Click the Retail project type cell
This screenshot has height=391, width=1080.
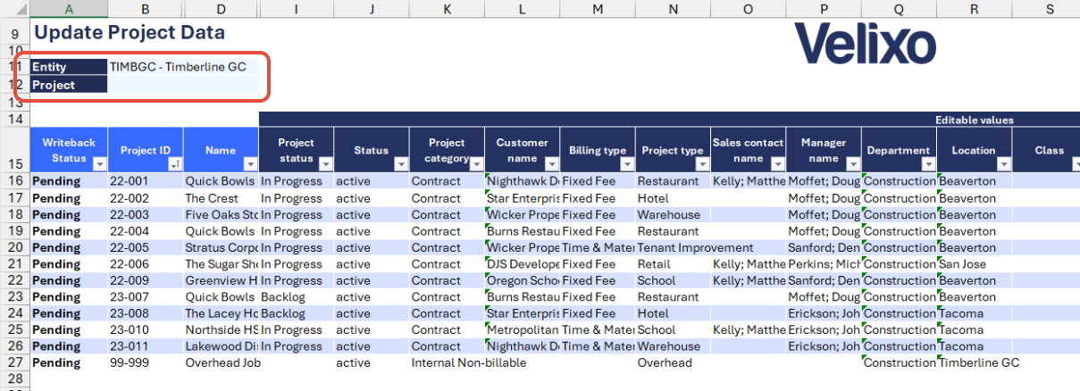point(673,264)
